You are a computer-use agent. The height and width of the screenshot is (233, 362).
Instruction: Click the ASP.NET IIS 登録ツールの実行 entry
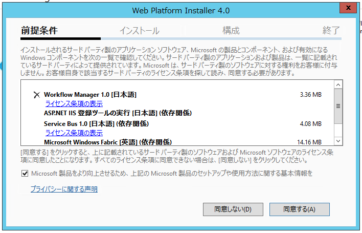(118, 113)
